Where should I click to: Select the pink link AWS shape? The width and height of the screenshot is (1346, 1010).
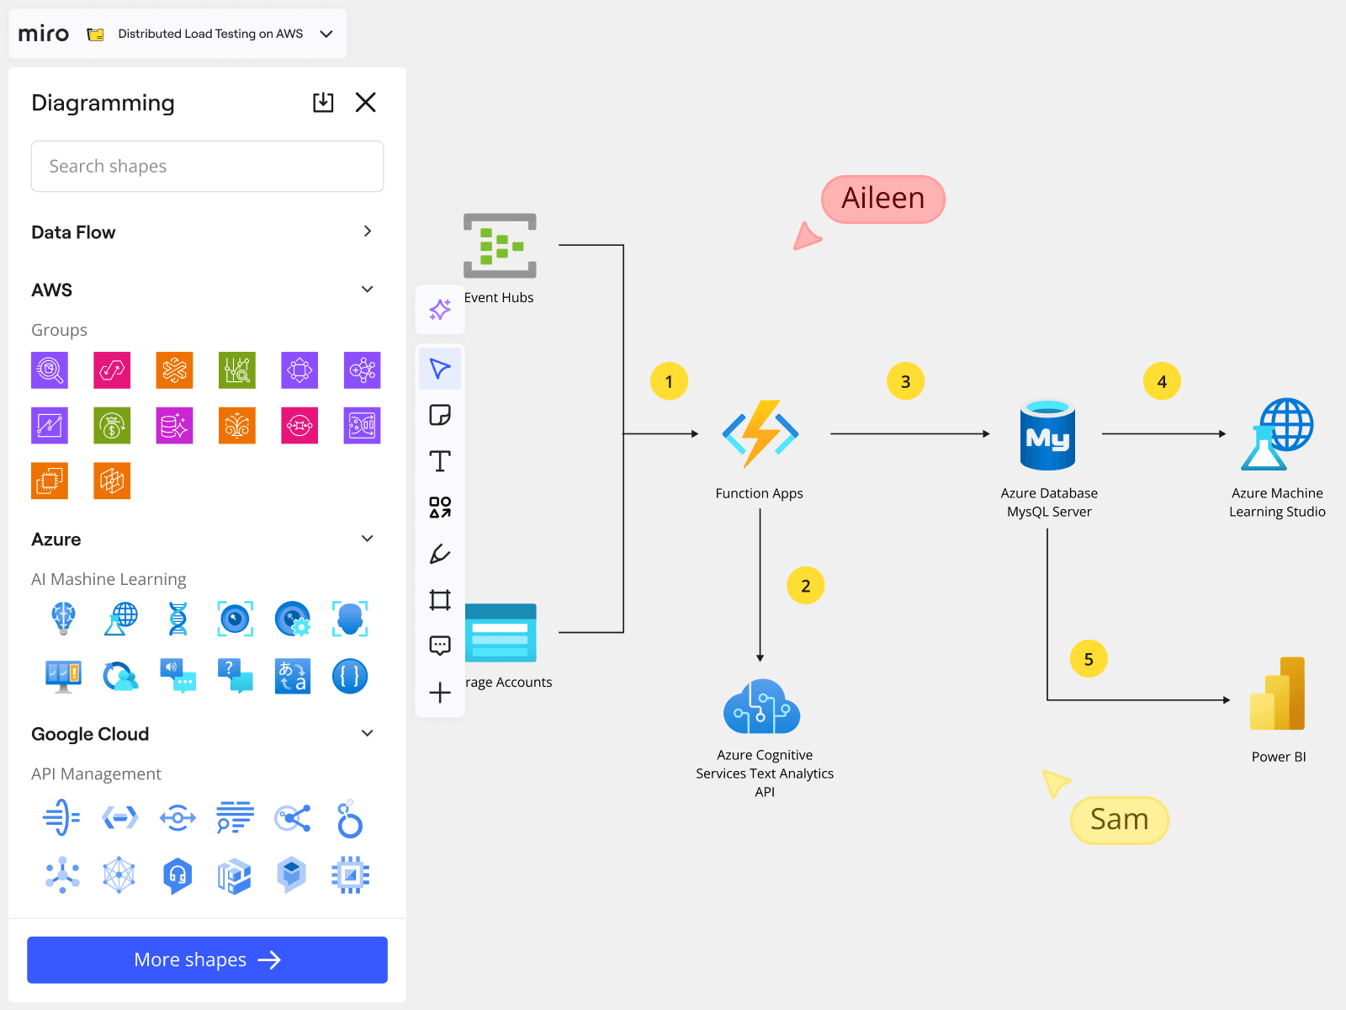coord(112,370)
